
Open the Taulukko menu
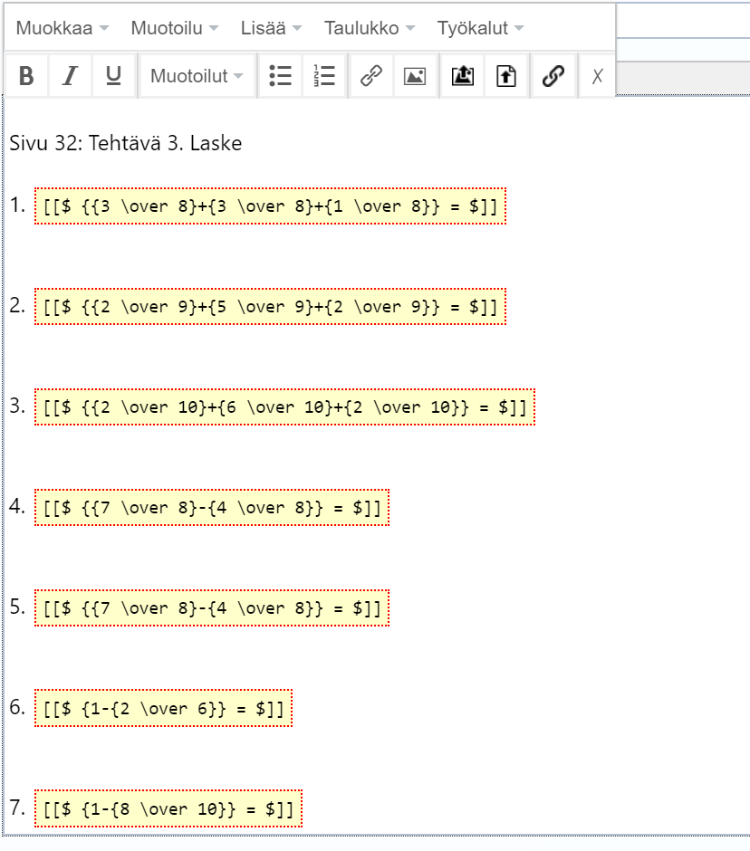click(370, 28)
